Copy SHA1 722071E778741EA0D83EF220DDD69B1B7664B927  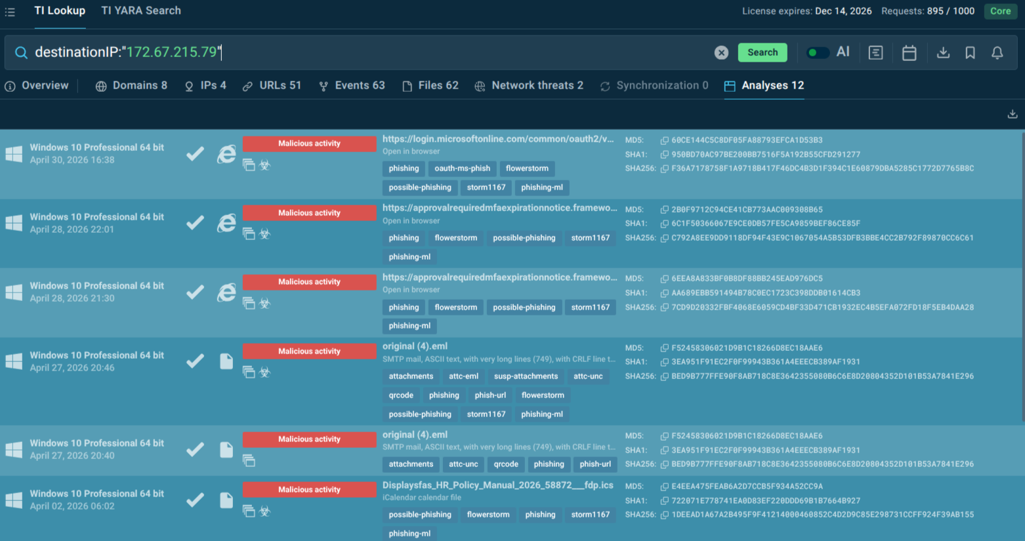pyautogui.click(x=664, y=501)
